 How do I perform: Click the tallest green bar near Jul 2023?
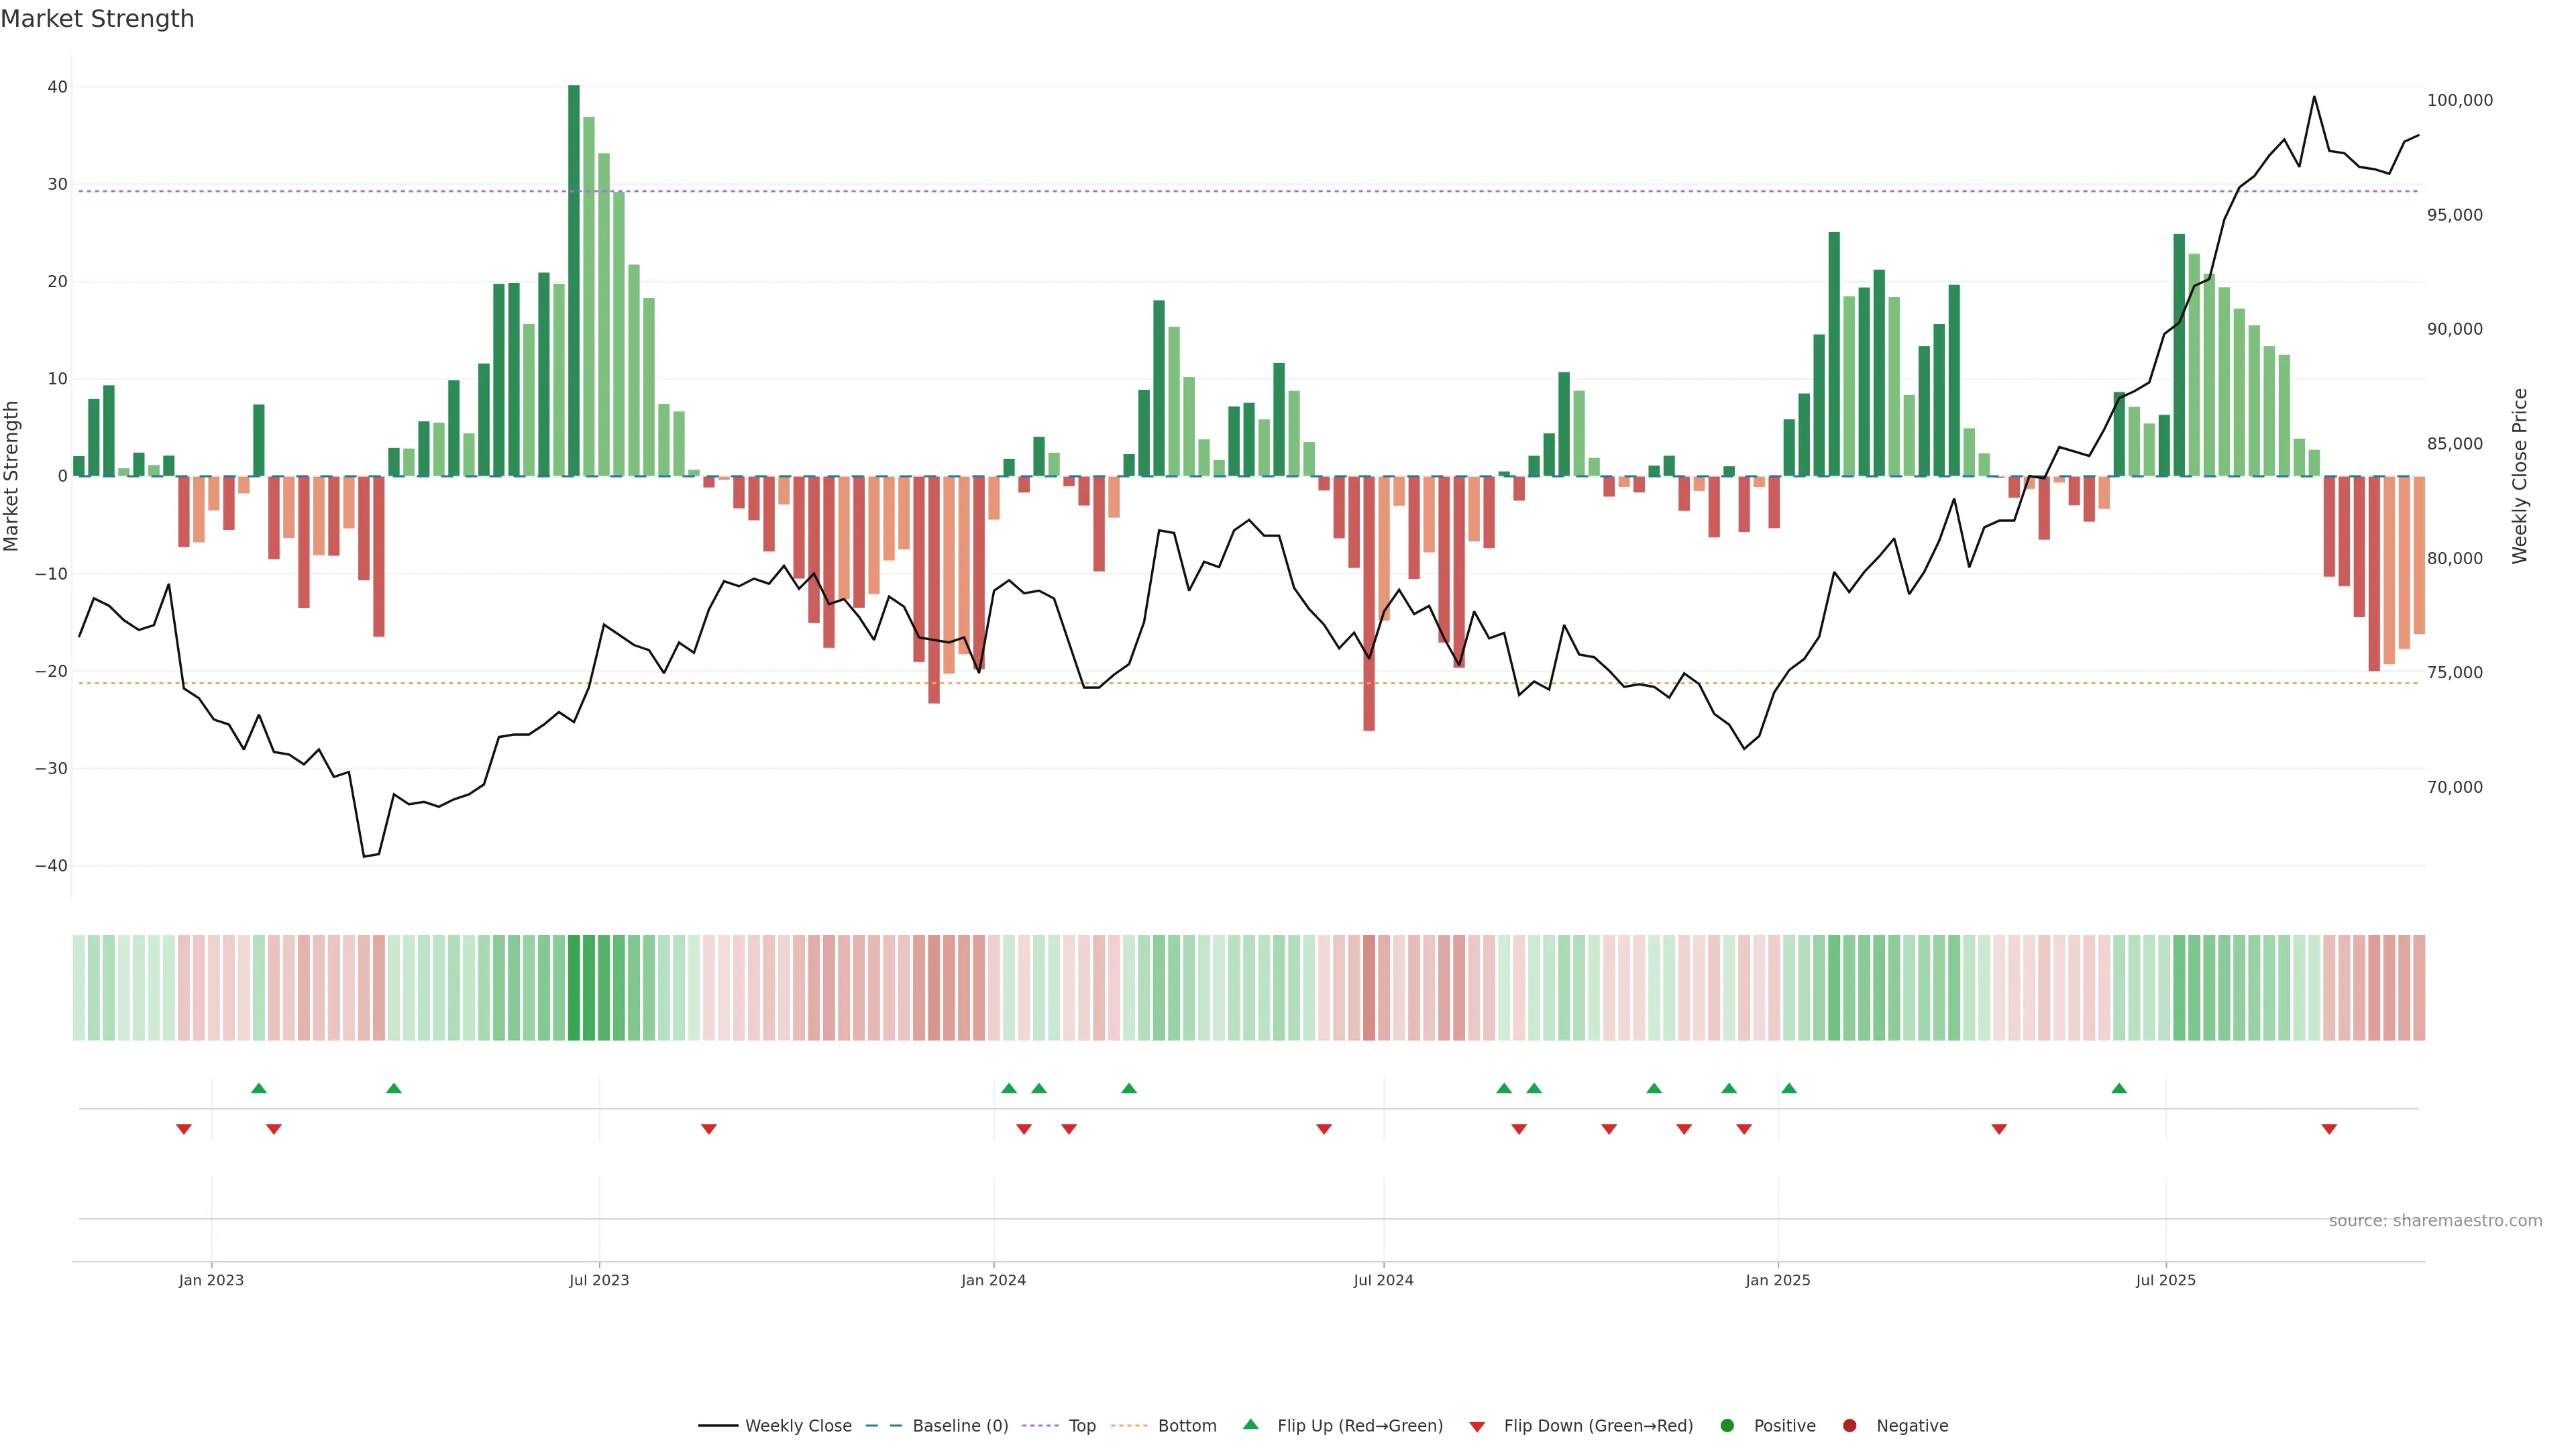tap(574, 280)
